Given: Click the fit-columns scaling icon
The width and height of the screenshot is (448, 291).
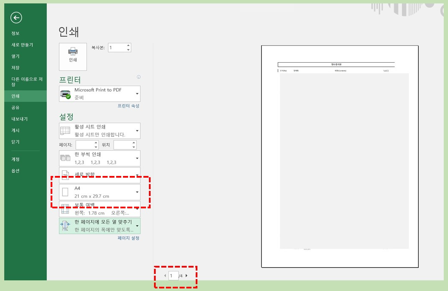Looking at the screenshot, I should (65, 226).
